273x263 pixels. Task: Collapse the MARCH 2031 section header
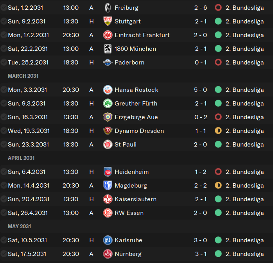23,76
